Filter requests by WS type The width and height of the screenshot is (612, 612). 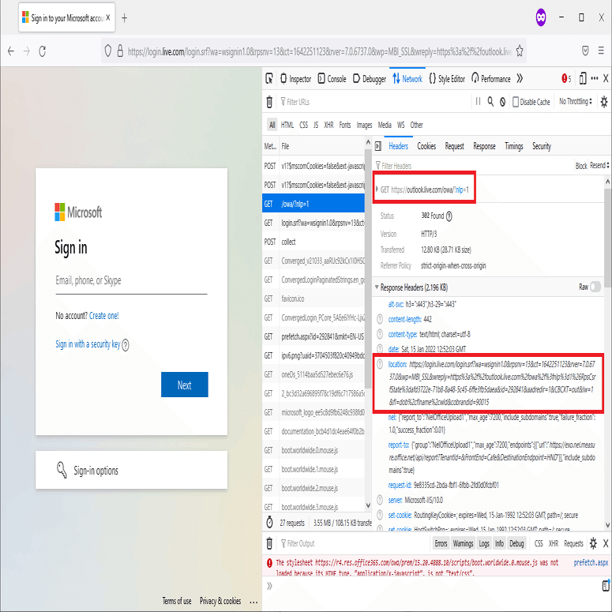click(x=401, y=125)
